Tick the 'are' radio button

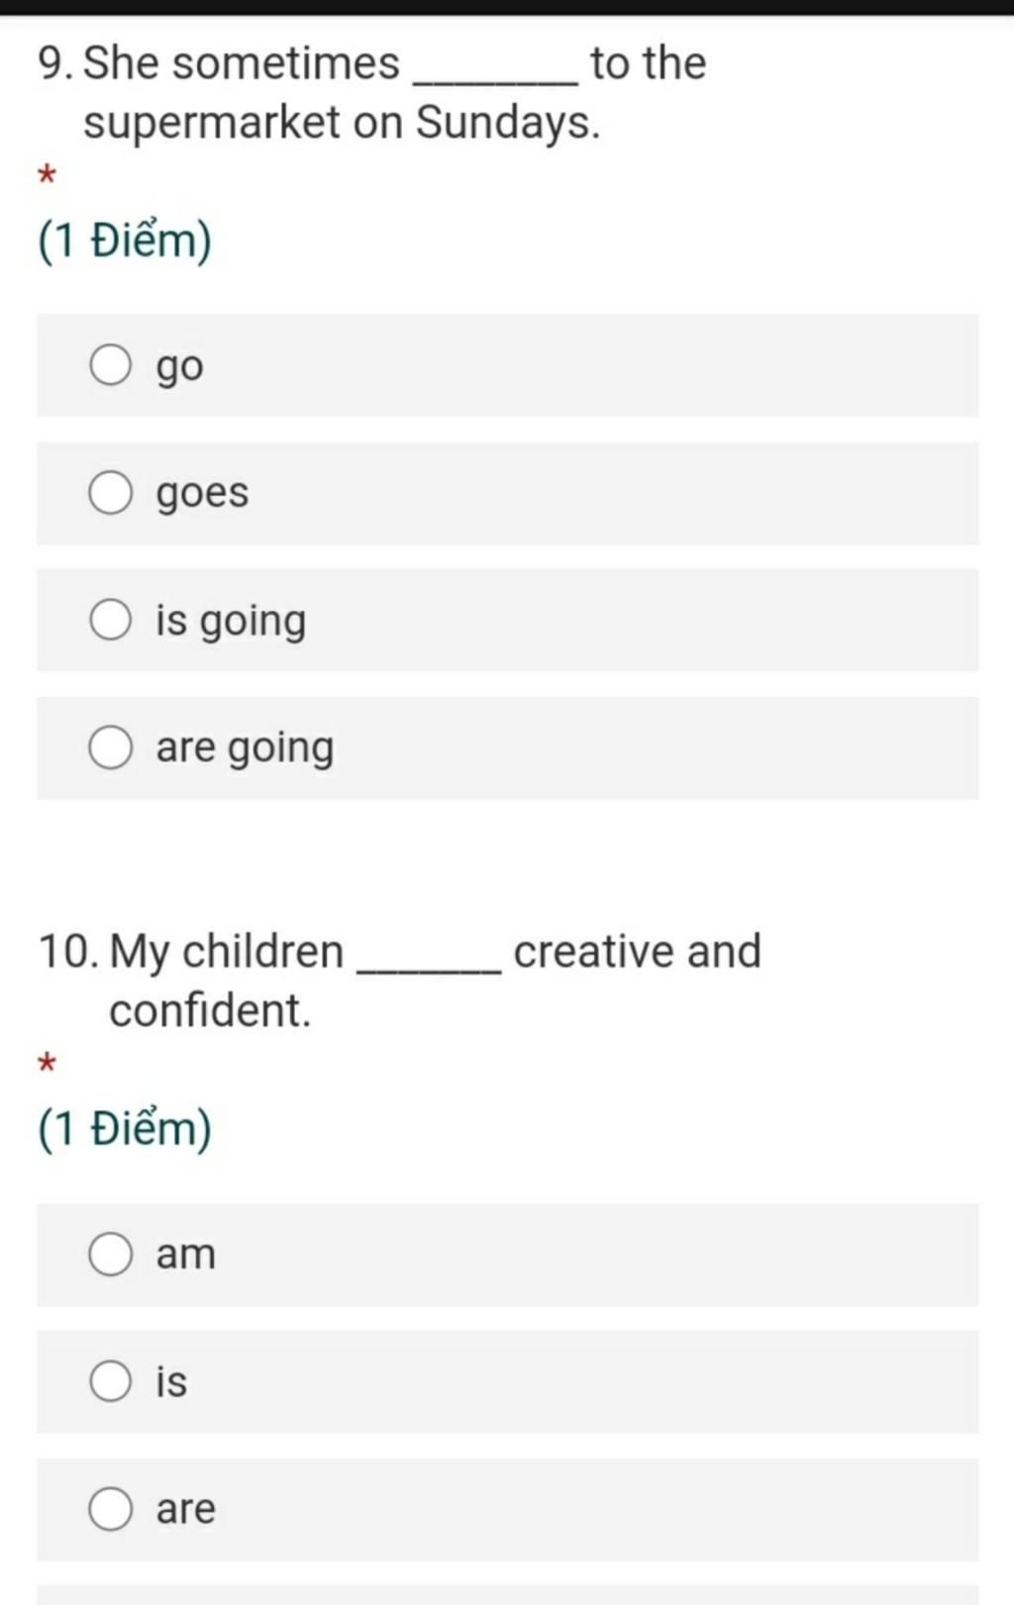click(x=110, y=1509)
